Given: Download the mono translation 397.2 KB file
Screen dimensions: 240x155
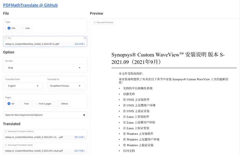Looking at the screenshot, I should coord(80,137).
